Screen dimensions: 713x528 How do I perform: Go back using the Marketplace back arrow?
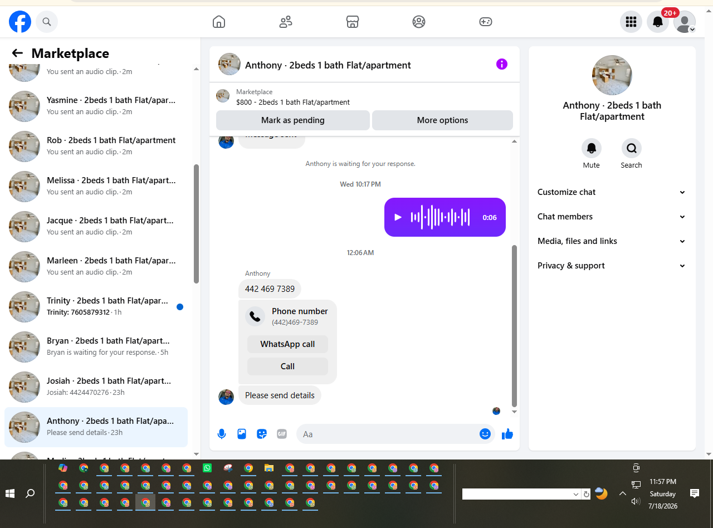pyautogui.click(x=17, y=53)
